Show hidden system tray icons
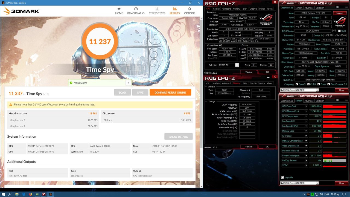350x197 pixels. click(304, 194)
